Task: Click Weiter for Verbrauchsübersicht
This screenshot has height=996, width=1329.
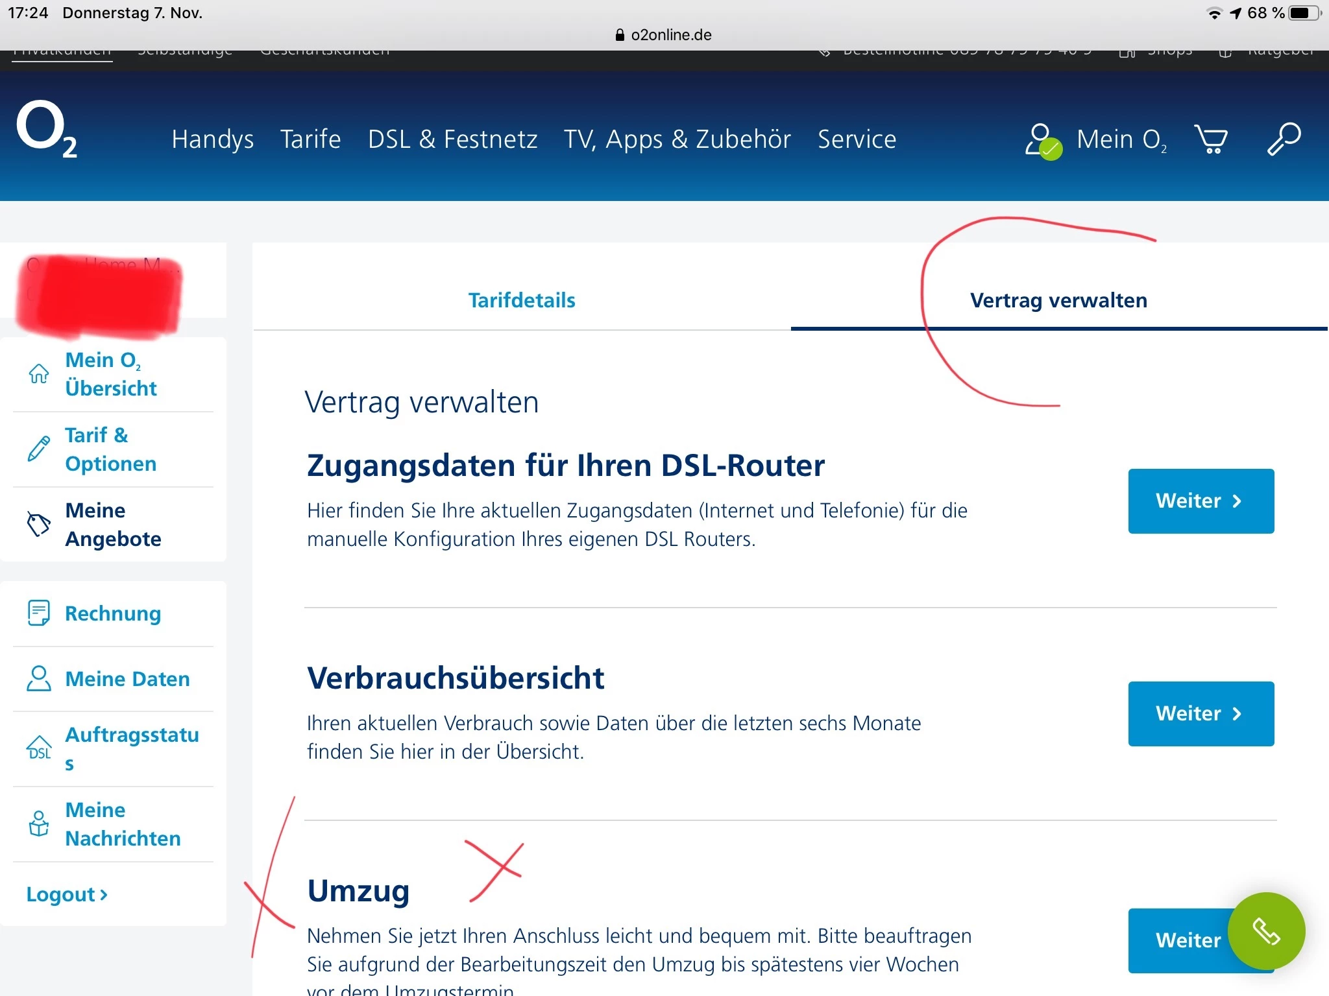Action: [x=1201, y=713]
